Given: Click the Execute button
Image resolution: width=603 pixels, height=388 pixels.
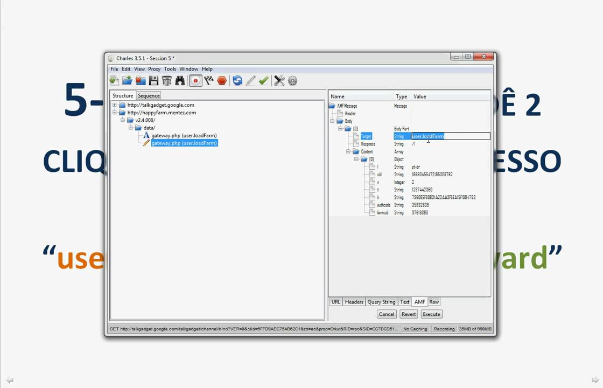Looking at the screenshot, I should 431,314.
